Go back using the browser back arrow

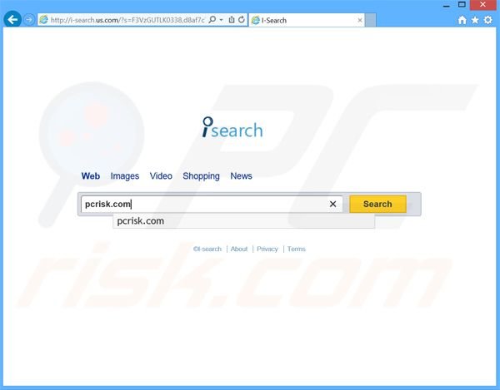(12, 20)
